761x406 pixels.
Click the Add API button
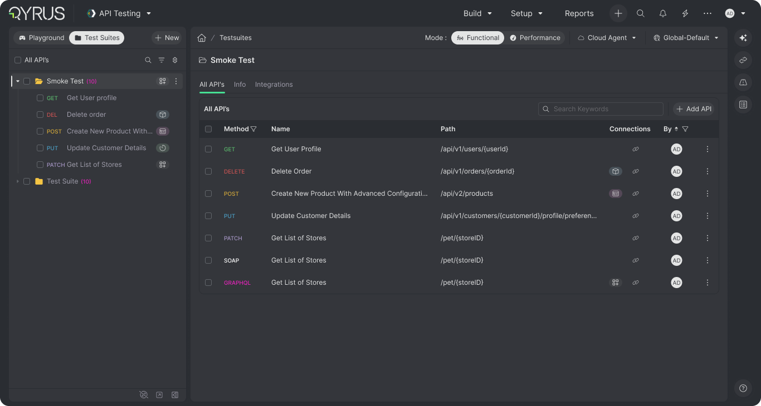[x=694, y=109]
